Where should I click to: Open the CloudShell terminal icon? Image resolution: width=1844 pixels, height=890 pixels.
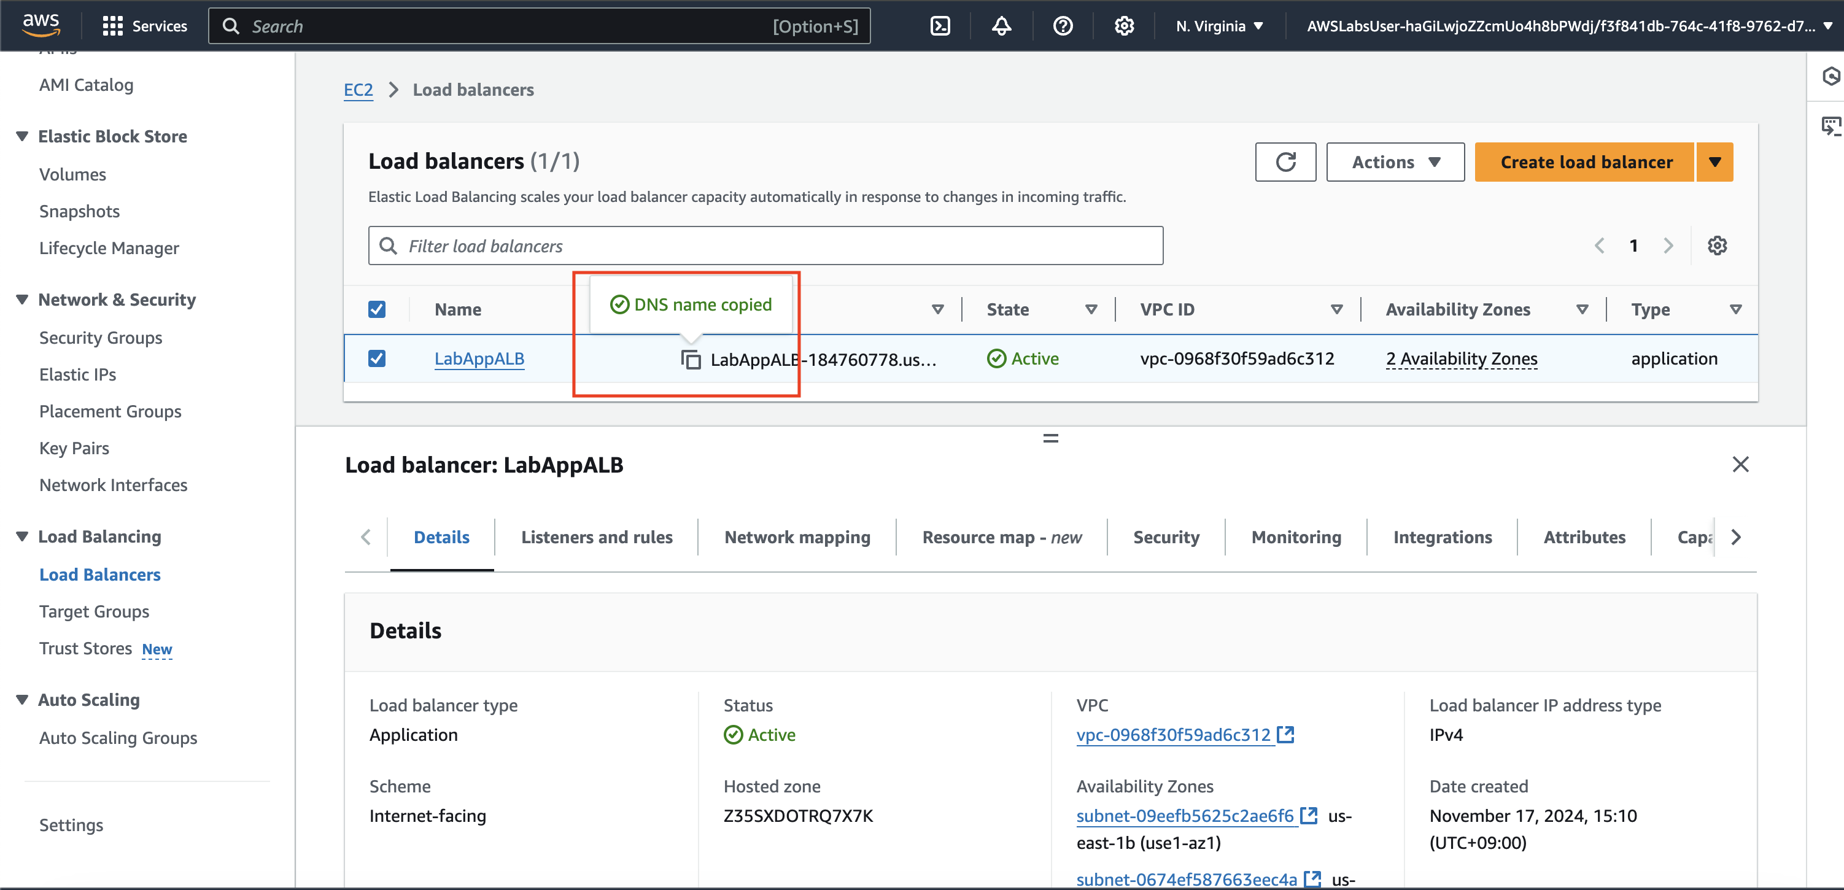click(940, 26)
